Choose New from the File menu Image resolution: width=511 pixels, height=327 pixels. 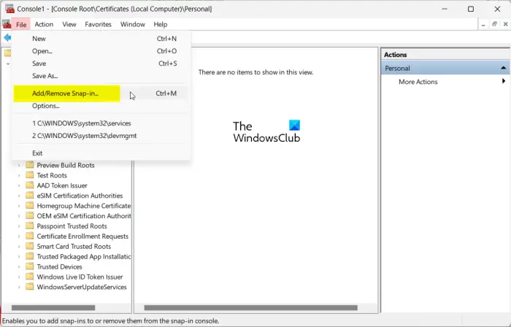point(101,39)
